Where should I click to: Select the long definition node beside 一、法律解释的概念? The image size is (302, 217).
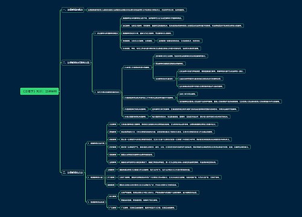click(x=137, y=10)
